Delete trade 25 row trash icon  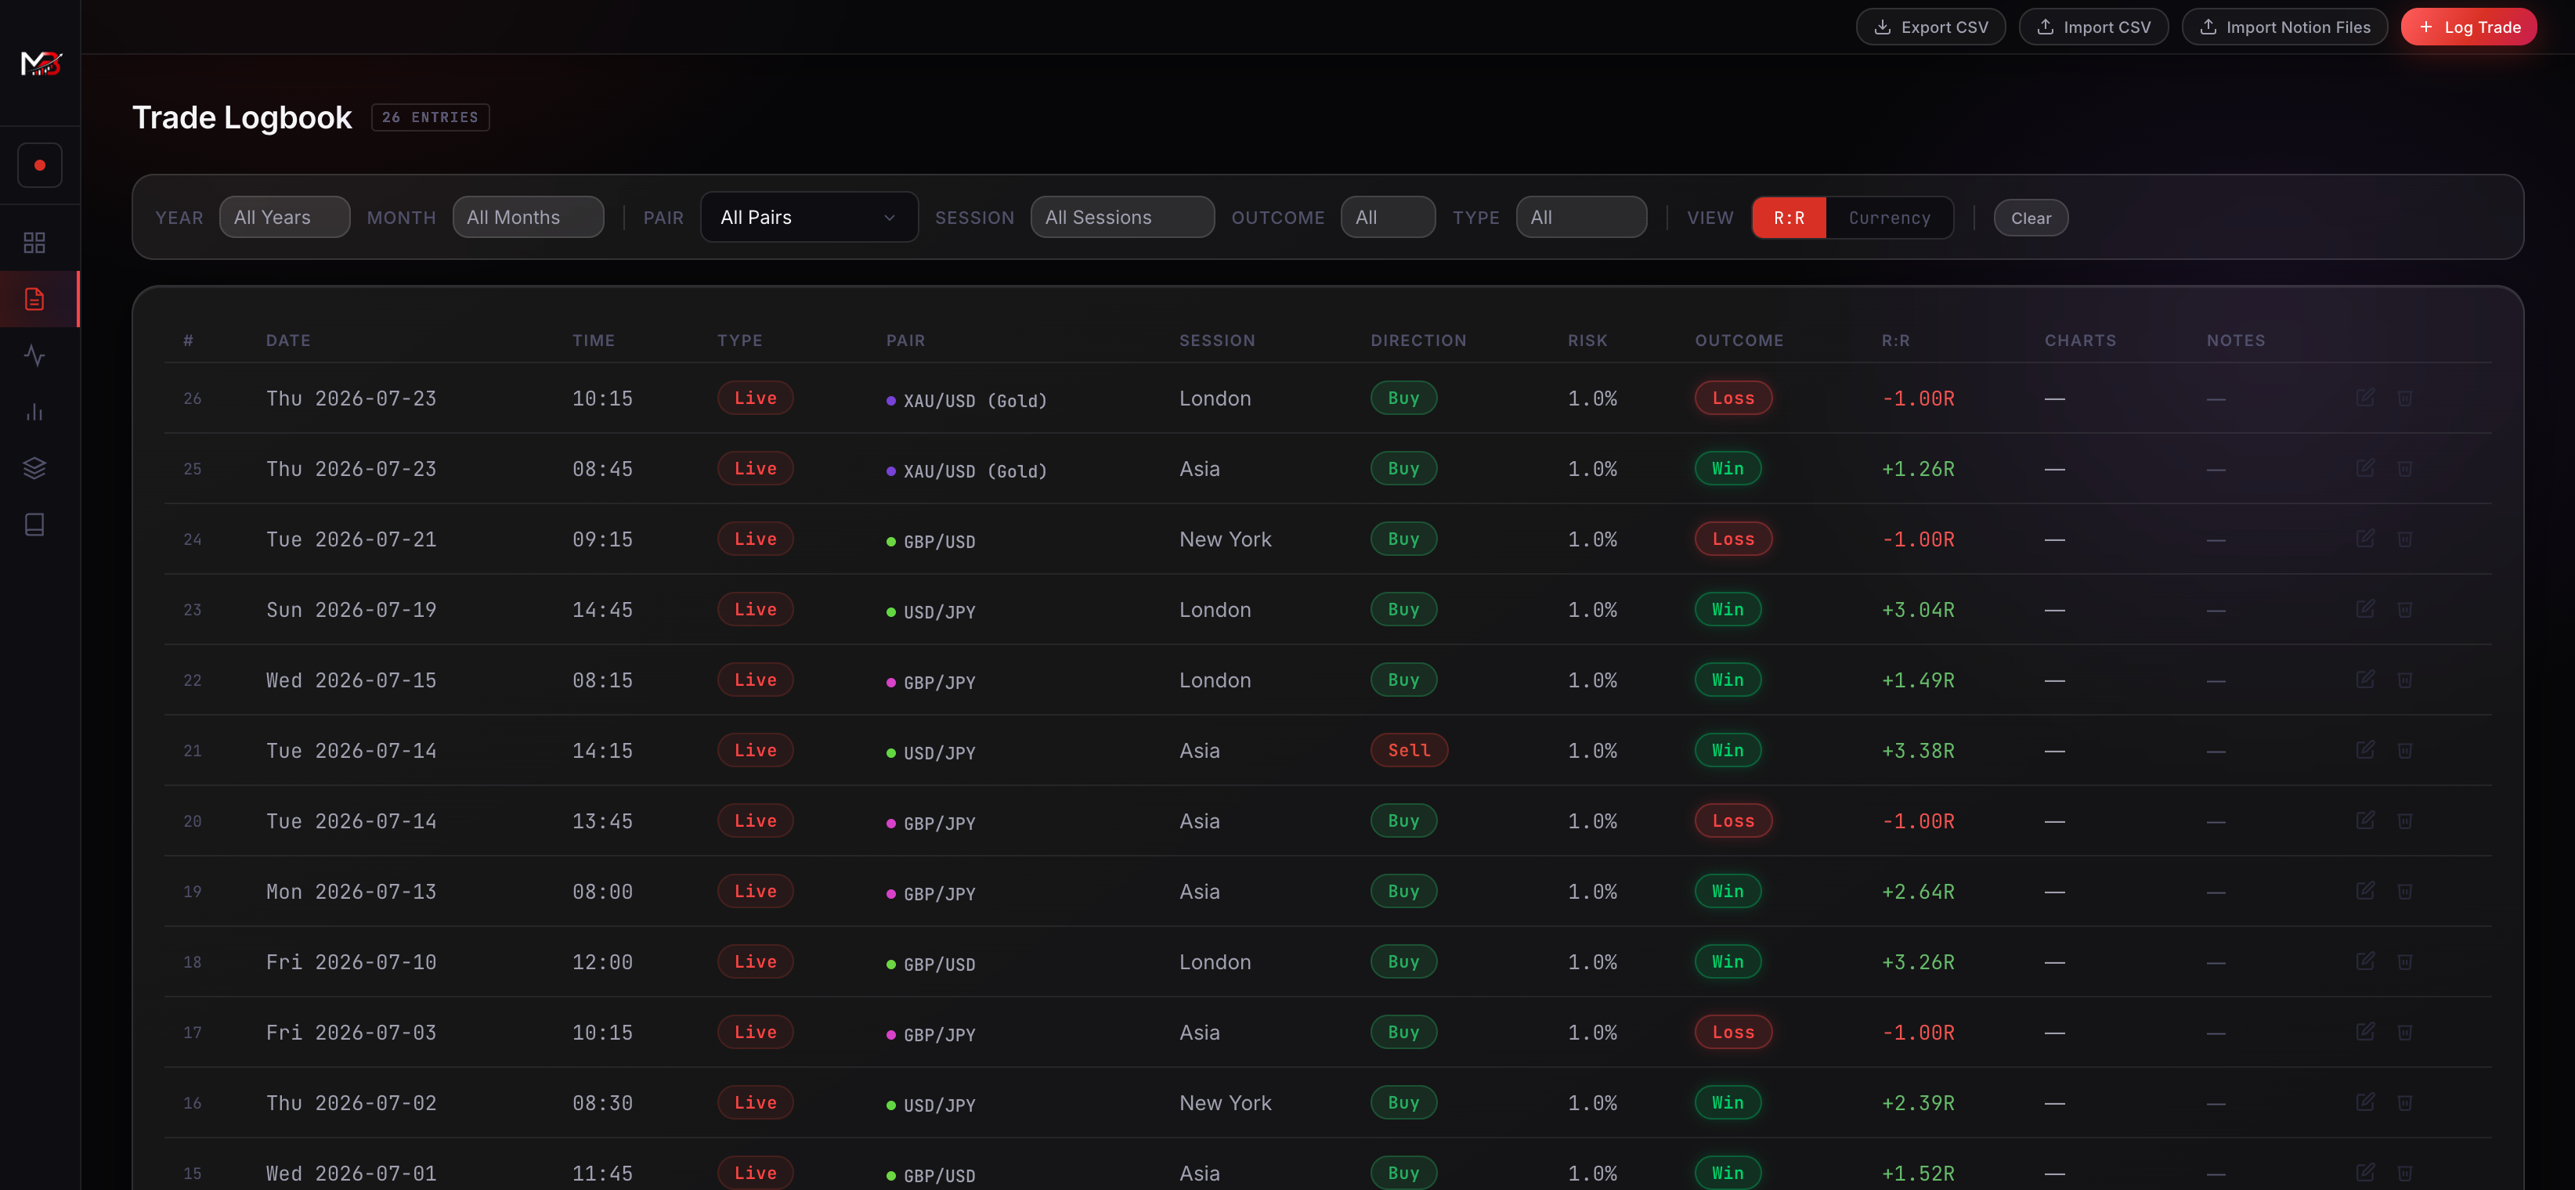pyautogui.click(x=2405, y=469)
